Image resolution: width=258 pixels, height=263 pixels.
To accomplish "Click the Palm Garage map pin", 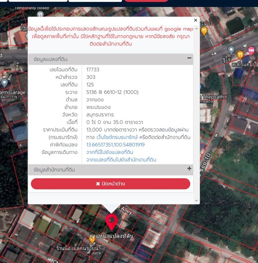I will point(4,83).
